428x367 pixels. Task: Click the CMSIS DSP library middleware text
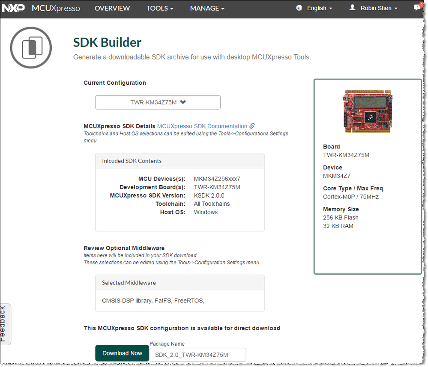point(127,301)
